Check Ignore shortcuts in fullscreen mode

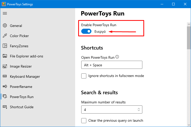pos(84,76)
